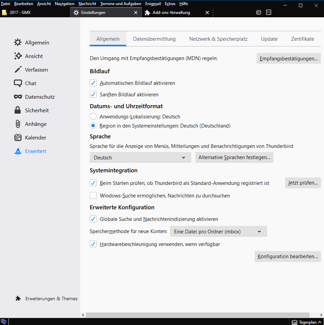Click puzzle icon on Add-ons-Verwaltung tab

(x=147, y=13)
